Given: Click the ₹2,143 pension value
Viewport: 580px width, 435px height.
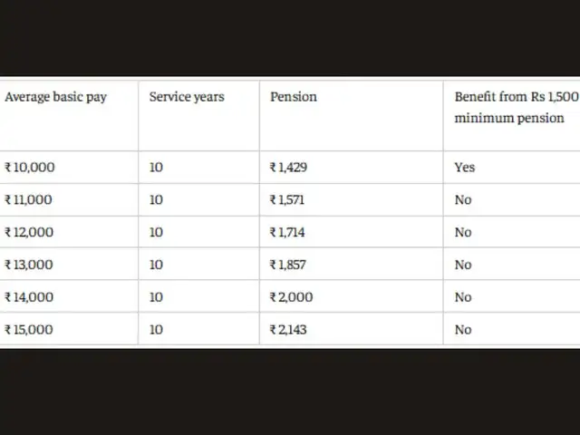Looking at the screenshot, I should pos(288,330).
